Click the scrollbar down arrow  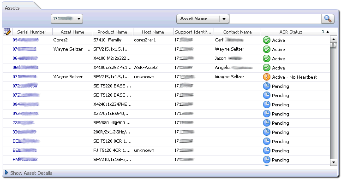(x=334, y=162)
